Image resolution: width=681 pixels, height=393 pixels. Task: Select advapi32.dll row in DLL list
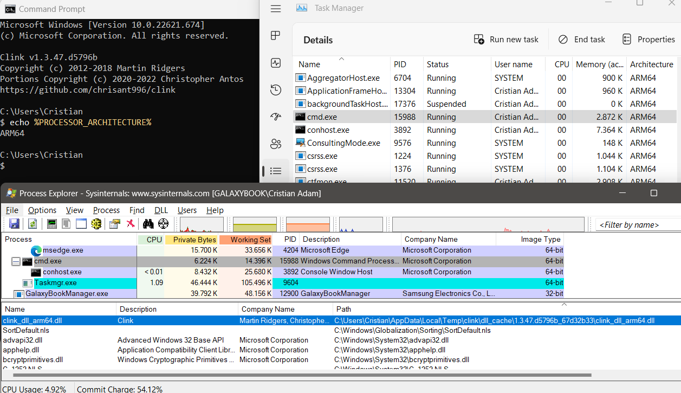(x=340, y=340)
